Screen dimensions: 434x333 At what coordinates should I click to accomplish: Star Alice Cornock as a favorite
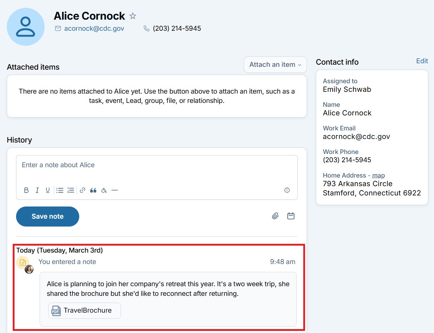click(x=132, y=16)
